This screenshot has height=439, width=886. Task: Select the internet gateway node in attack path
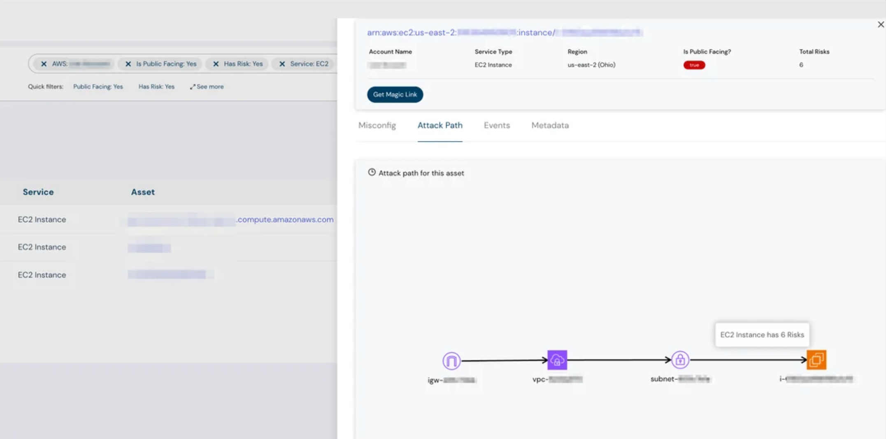(451, 360)
